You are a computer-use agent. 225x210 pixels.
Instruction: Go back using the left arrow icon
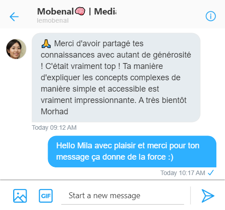[x=14, y=17]
